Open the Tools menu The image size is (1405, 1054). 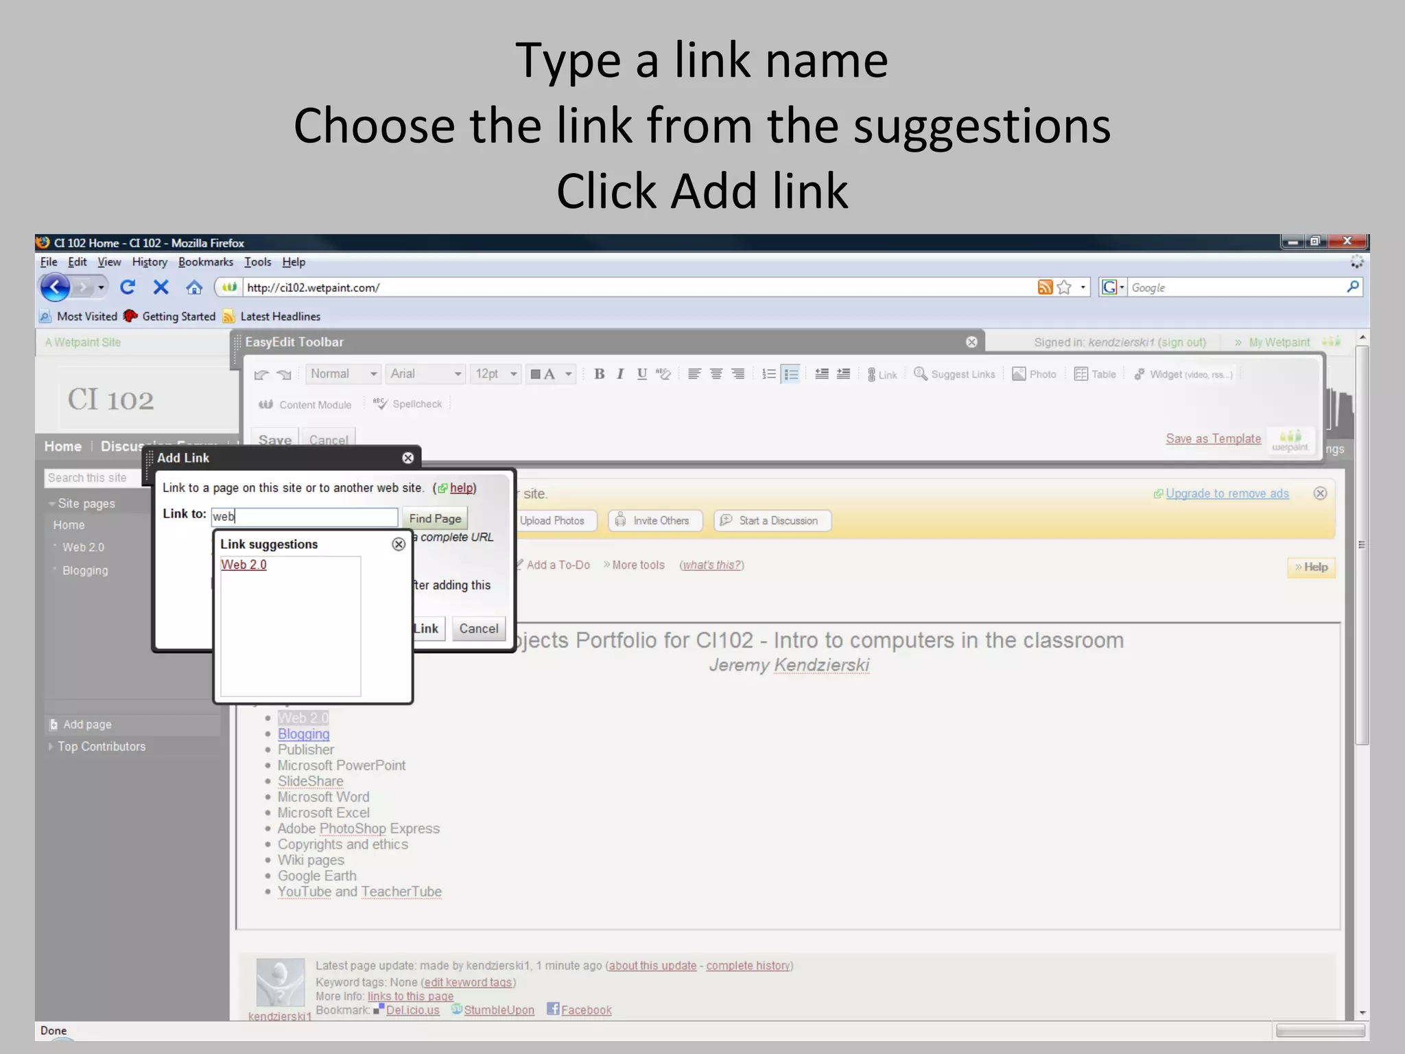(258, 261)
